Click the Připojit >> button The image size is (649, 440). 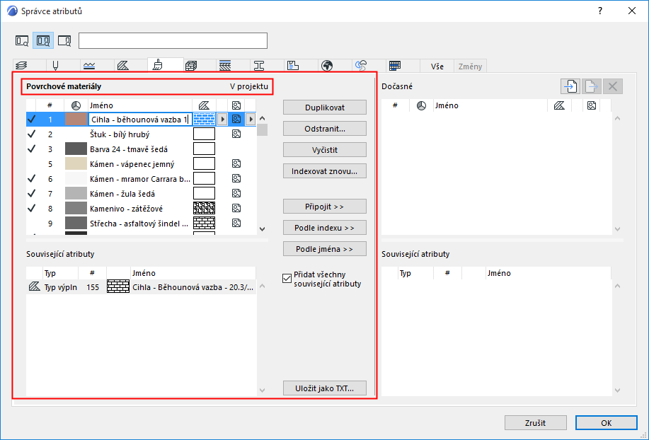pos(325,207)
